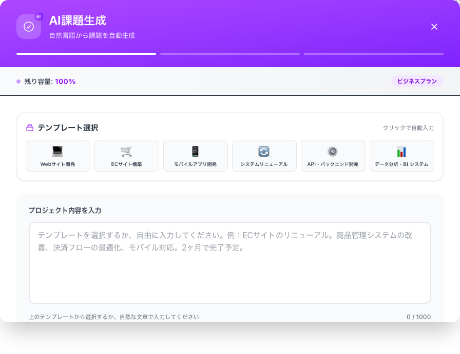Choose the gear icon for API・バックエンド開発
The image size is (460, 354).
(x=333, y=152)
